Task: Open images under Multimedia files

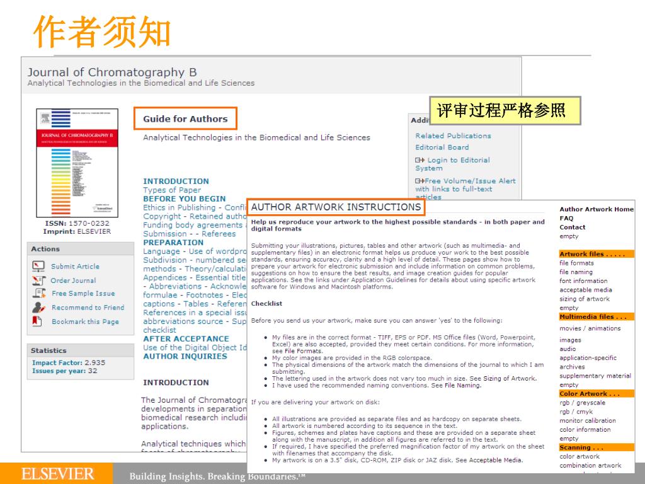Action: (570, 340)
